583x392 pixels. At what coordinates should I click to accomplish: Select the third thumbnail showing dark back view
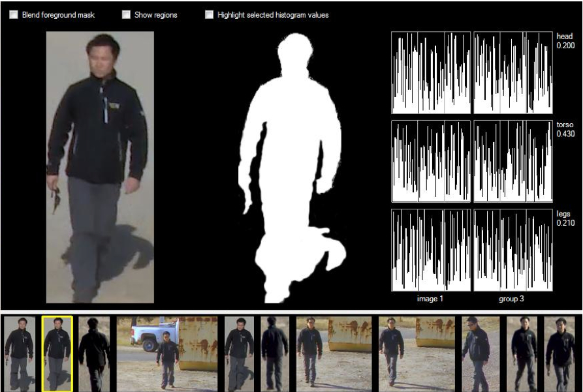(x=94, y=354)
